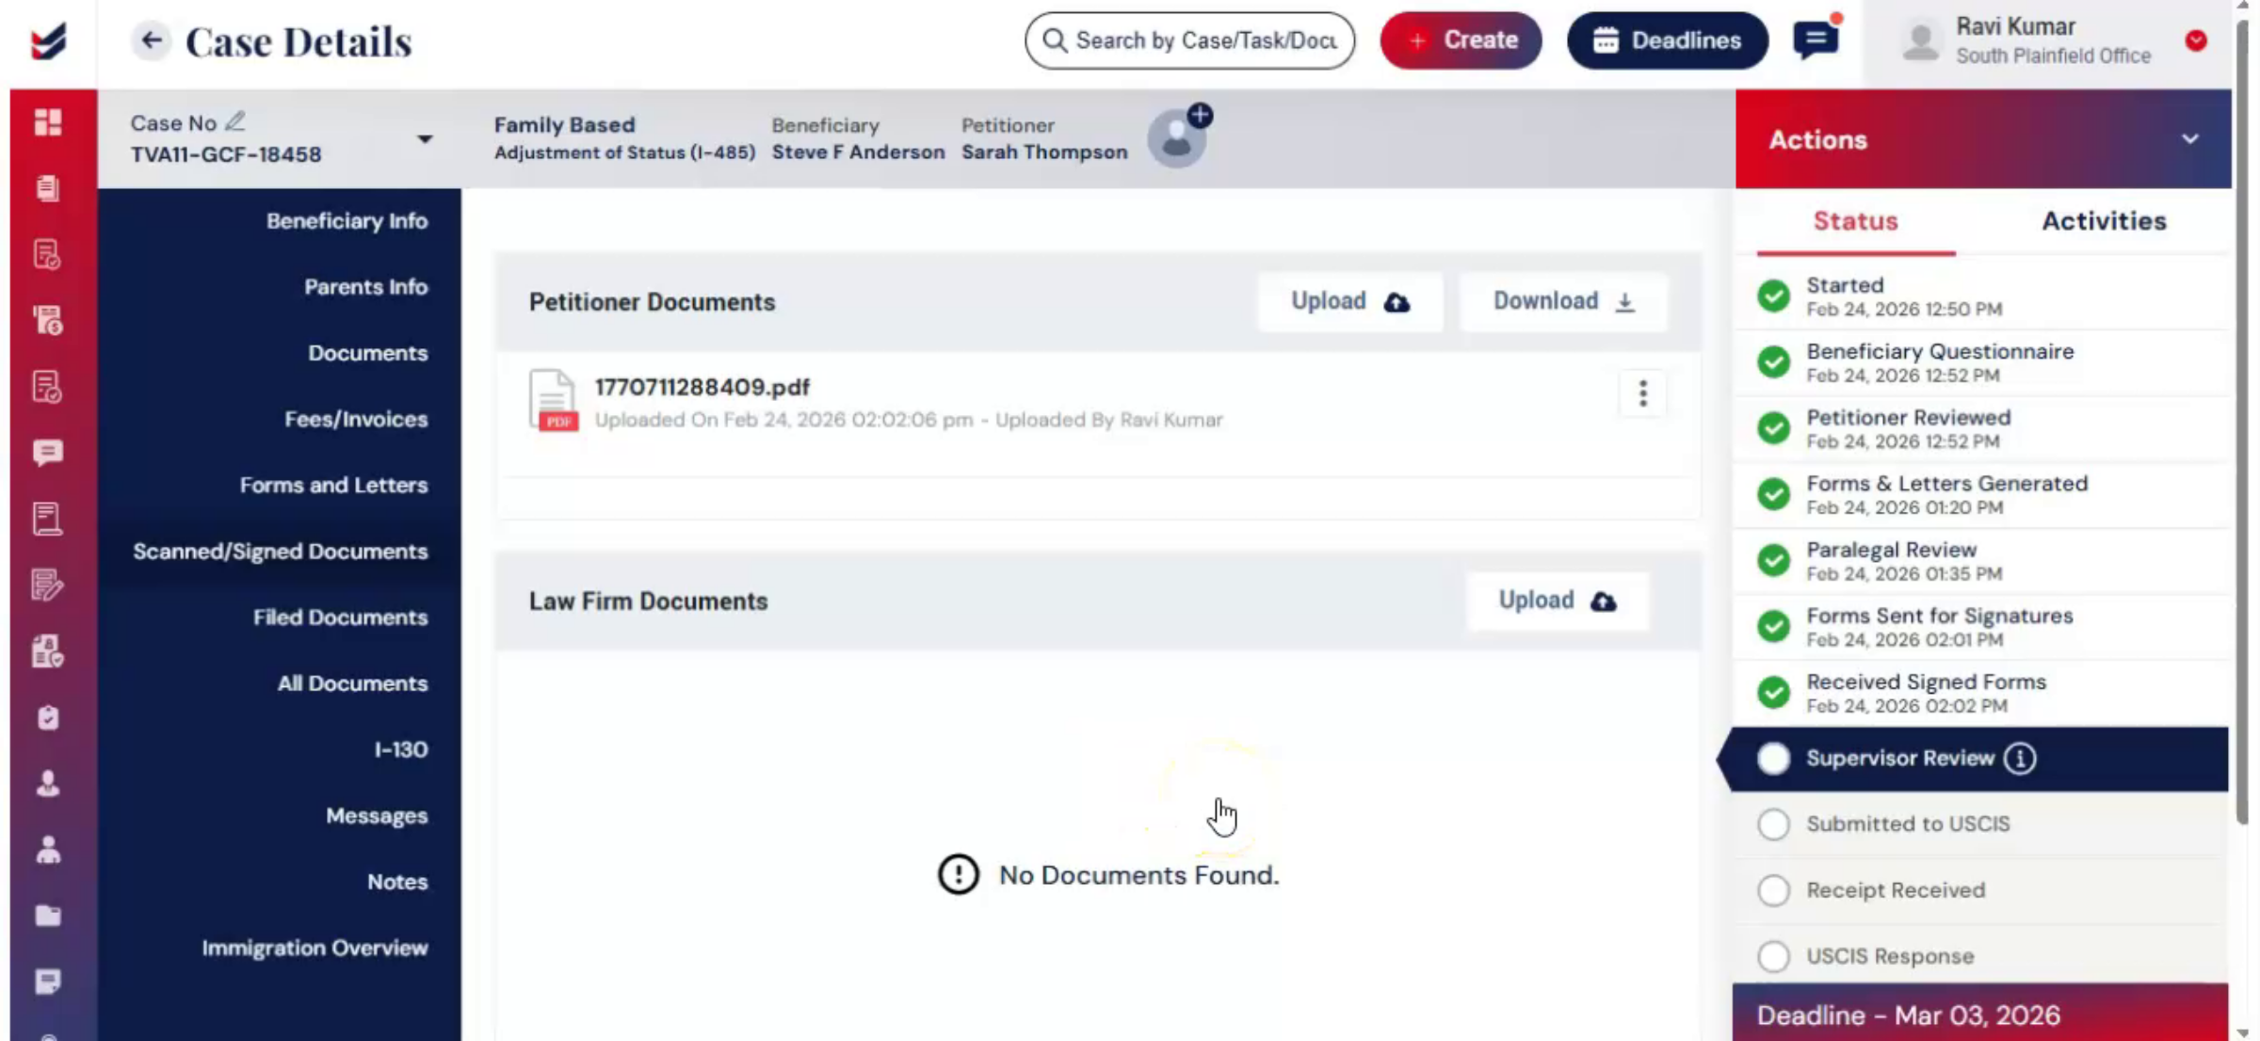The image size is (2260, 1041).
Task: Open Notes in the case menu
Action: (397, 882)
